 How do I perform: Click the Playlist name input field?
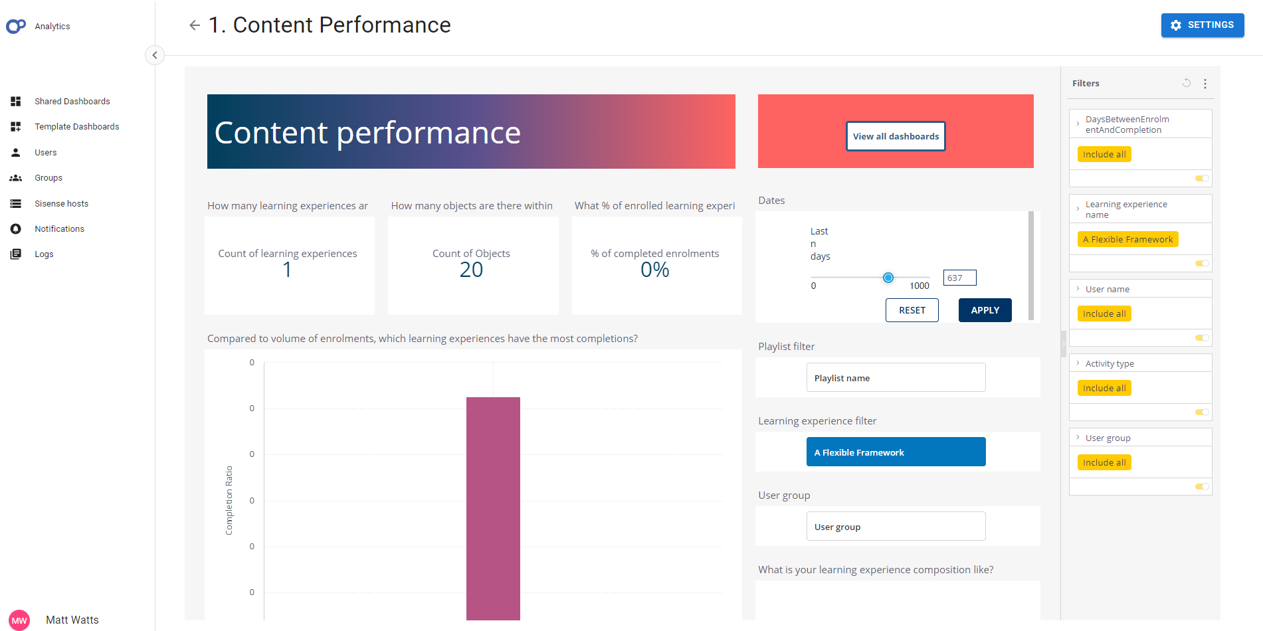[x=896, y=377]
